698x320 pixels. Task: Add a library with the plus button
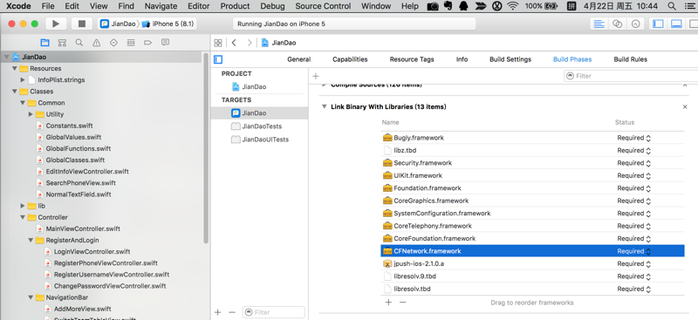[388, 303]
